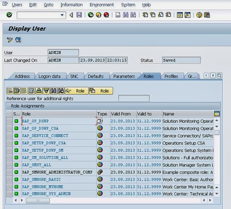Click the green Back arrow icon
The width and height of the screenshot is (231, 209).
91,15
